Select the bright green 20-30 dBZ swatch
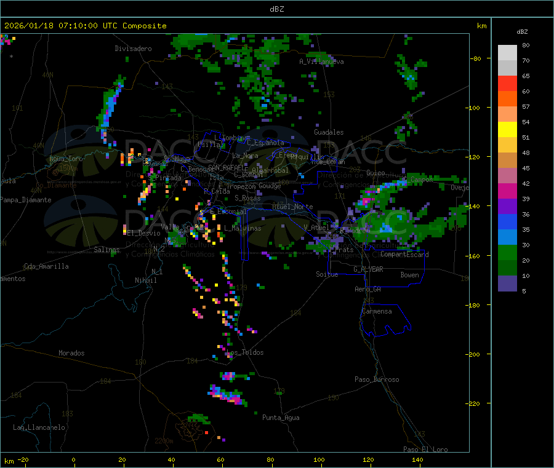The image size is (554, 468). click(x=507, y=252)
